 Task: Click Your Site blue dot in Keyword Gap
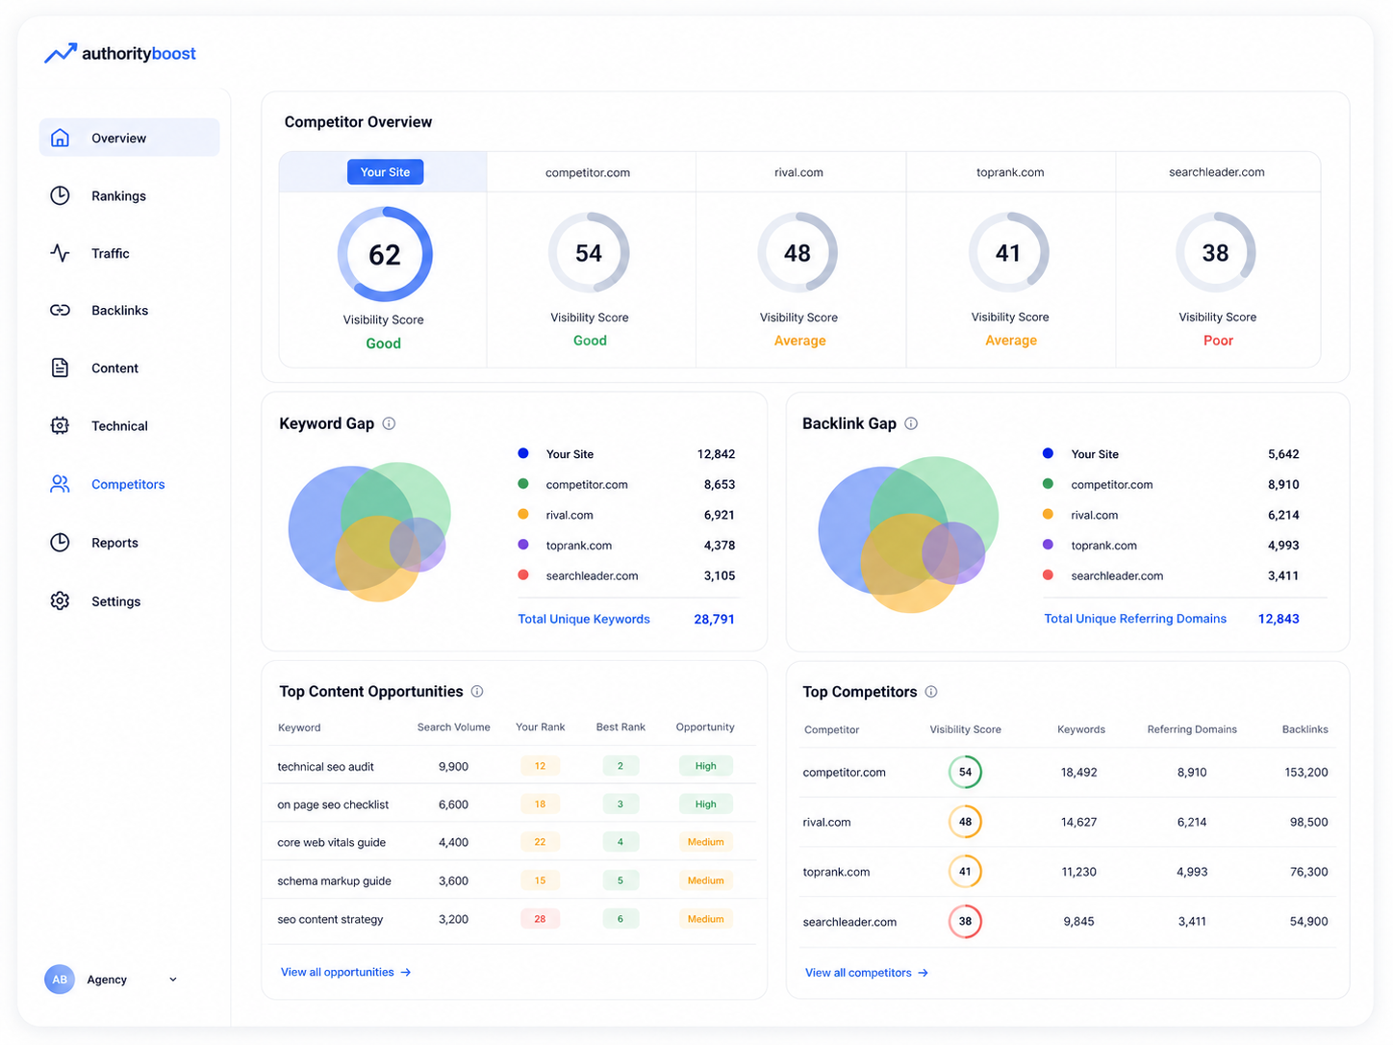[523, 453]
